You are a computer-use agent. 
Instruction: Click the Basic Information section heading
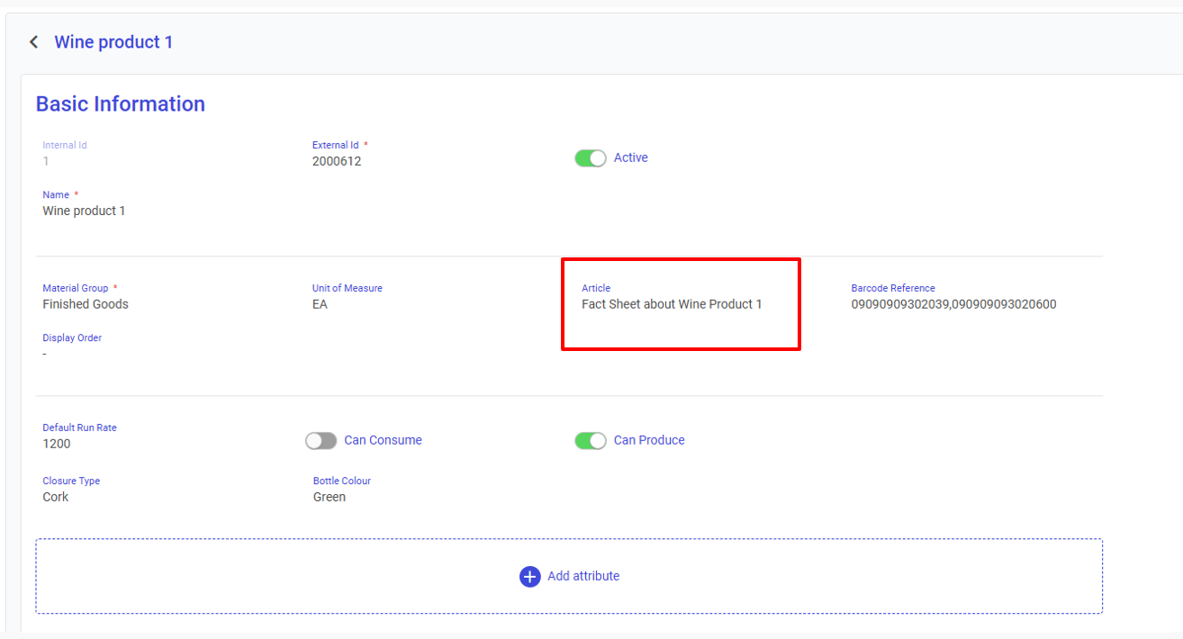(x=121, y=104)
